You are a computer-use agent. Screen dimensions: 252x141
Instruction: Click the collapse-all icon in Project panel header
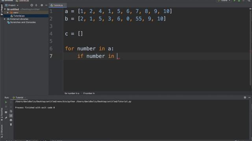[36, 5]
